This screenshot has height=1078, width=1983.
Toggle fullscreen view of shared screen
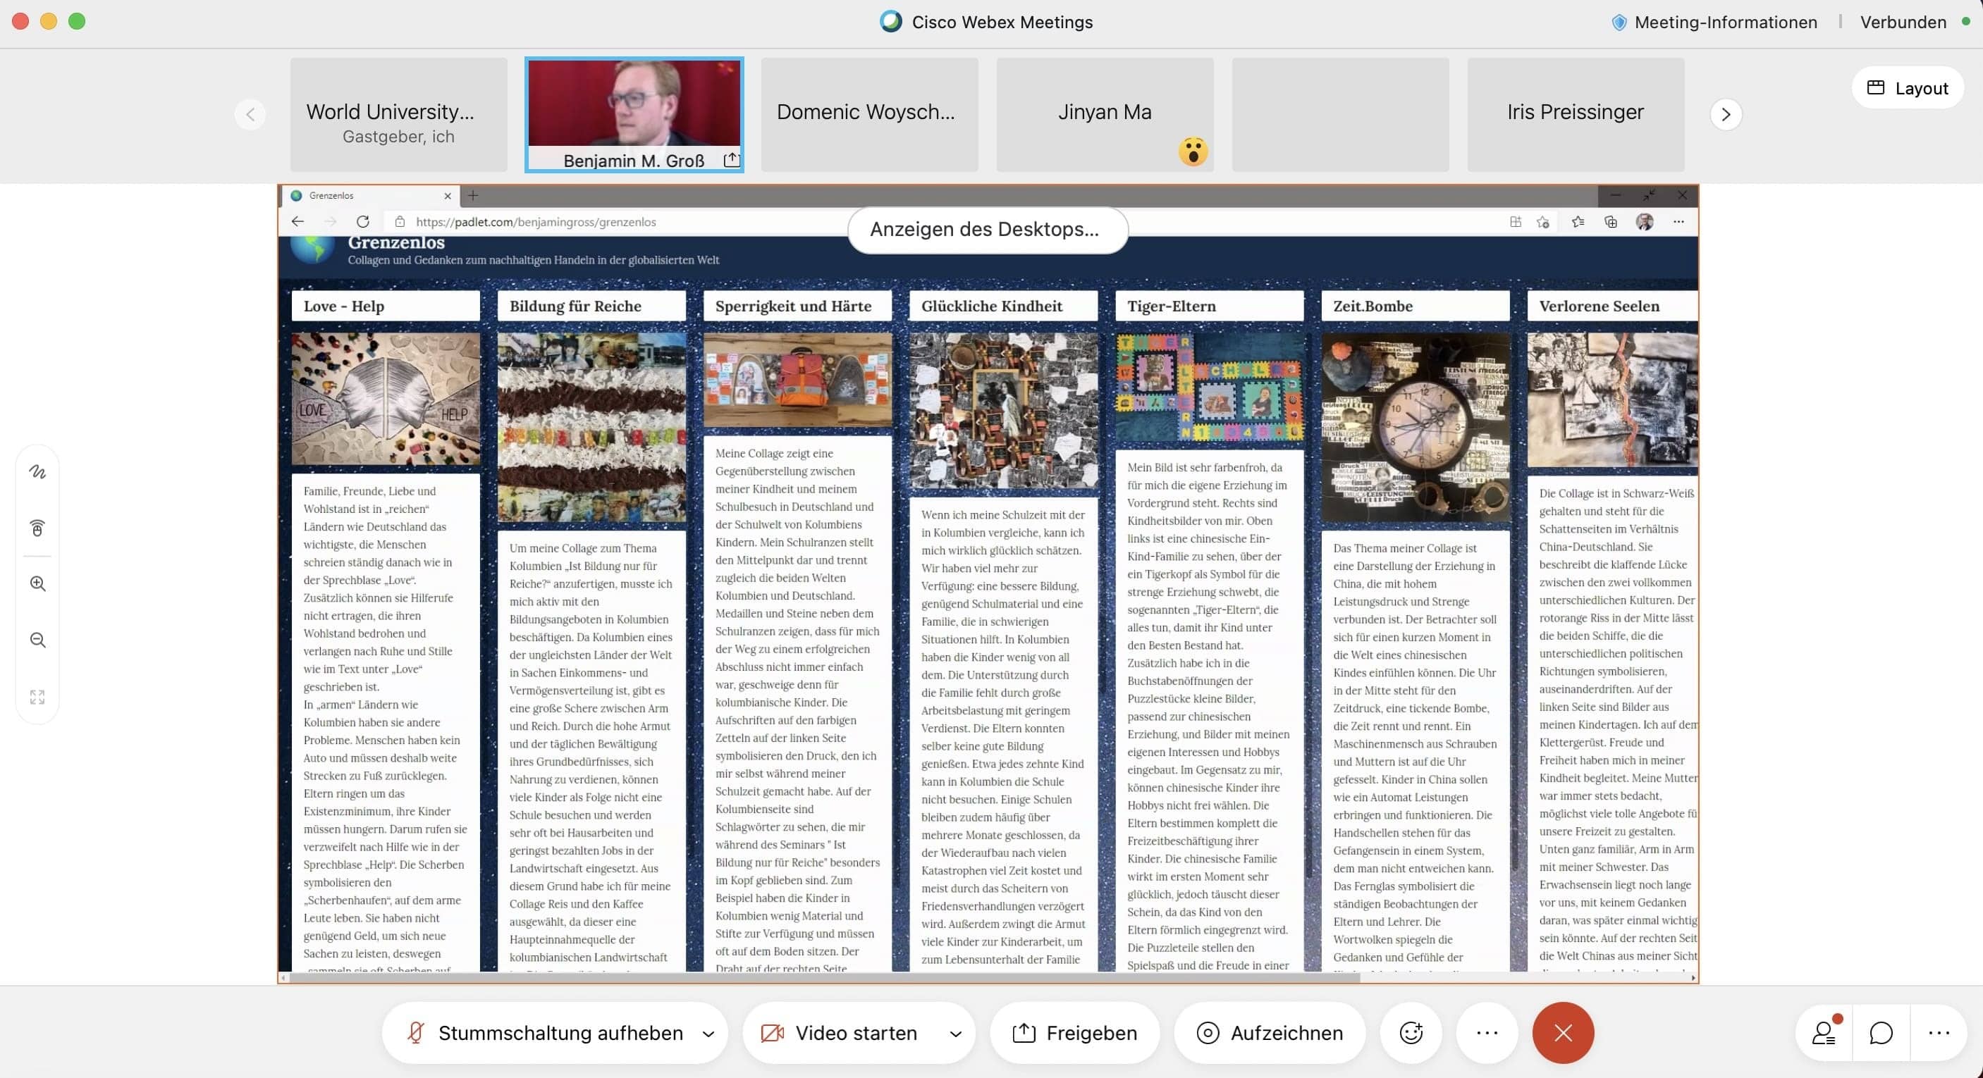[38, 696]
